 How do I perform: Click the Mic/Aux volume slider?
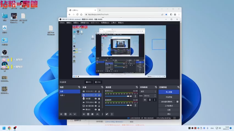click(x=117, y=96)
